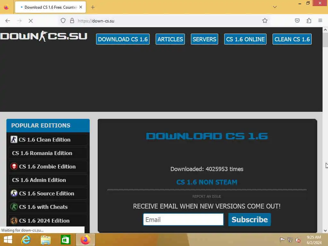Launch Internet Explorer from the taskbar
This screenshot has width=328, height=246.
(x=26, y=240)
